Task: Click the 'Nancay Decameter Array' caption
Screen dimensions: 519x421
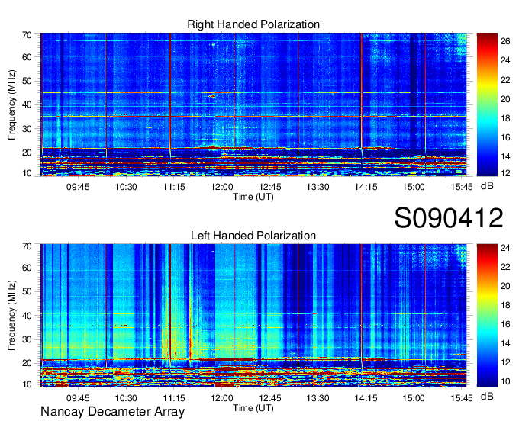Action: [x=112, y=412]
